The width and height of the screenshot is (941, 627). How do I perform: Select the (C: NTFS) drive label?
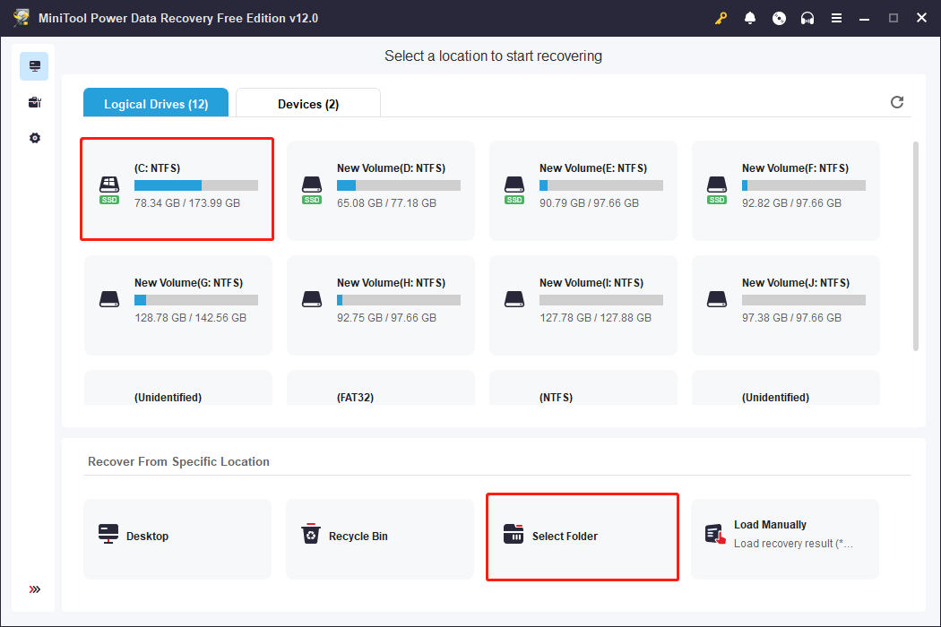[157, 168]
